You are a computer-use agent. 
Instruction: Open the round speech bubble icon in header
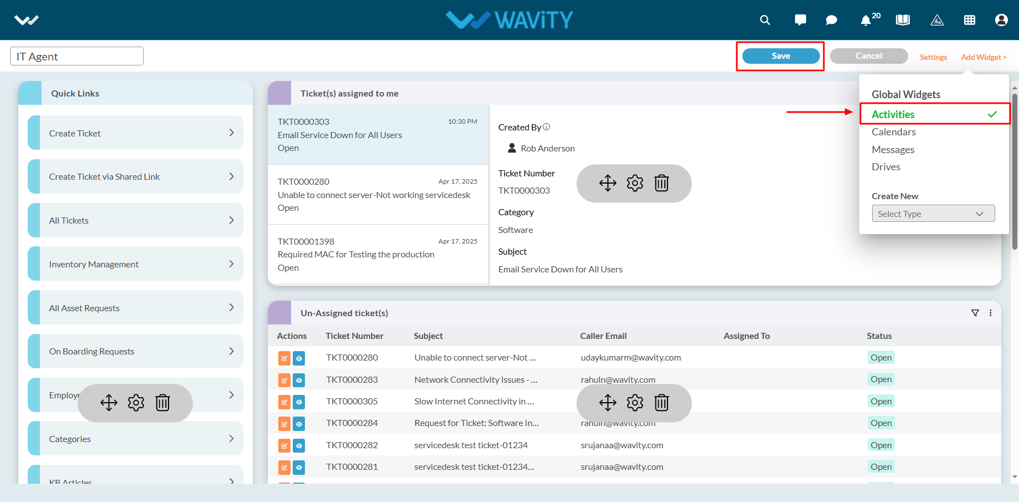coord(831,20)
